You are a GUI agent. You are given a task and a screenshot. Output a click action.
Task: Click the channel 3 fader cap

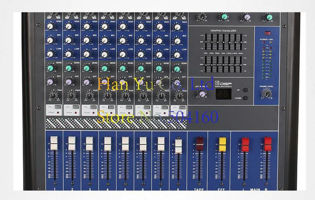(x=89, y=143)
